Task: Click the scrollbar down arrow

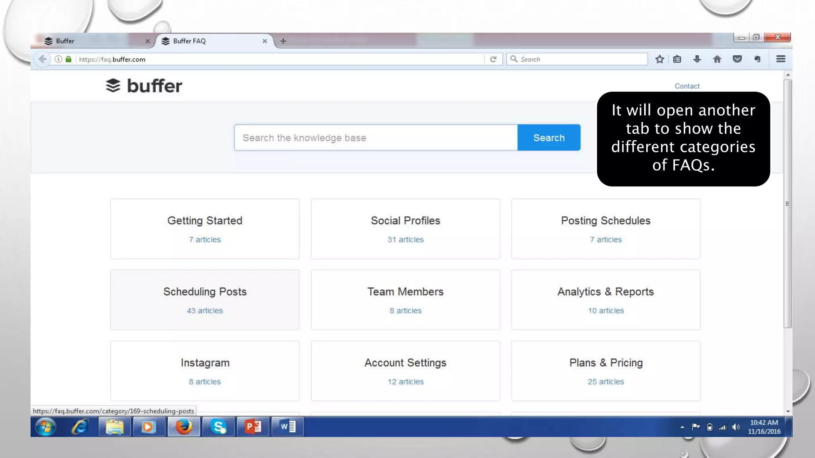Action: [x=788, y=411]
